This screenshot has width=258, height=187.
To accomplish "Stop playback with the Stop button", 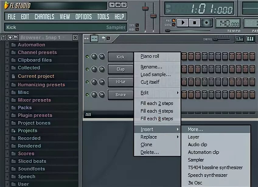I will pos(194,22).
